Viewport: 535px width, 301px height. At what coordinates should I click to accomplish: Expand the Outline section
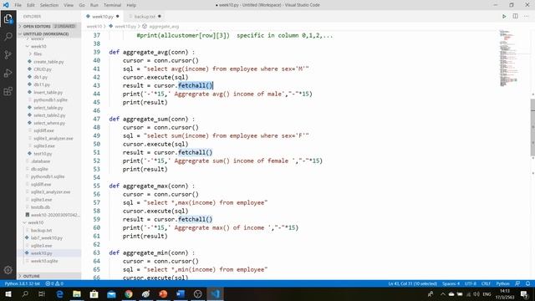tap(48, 276)
